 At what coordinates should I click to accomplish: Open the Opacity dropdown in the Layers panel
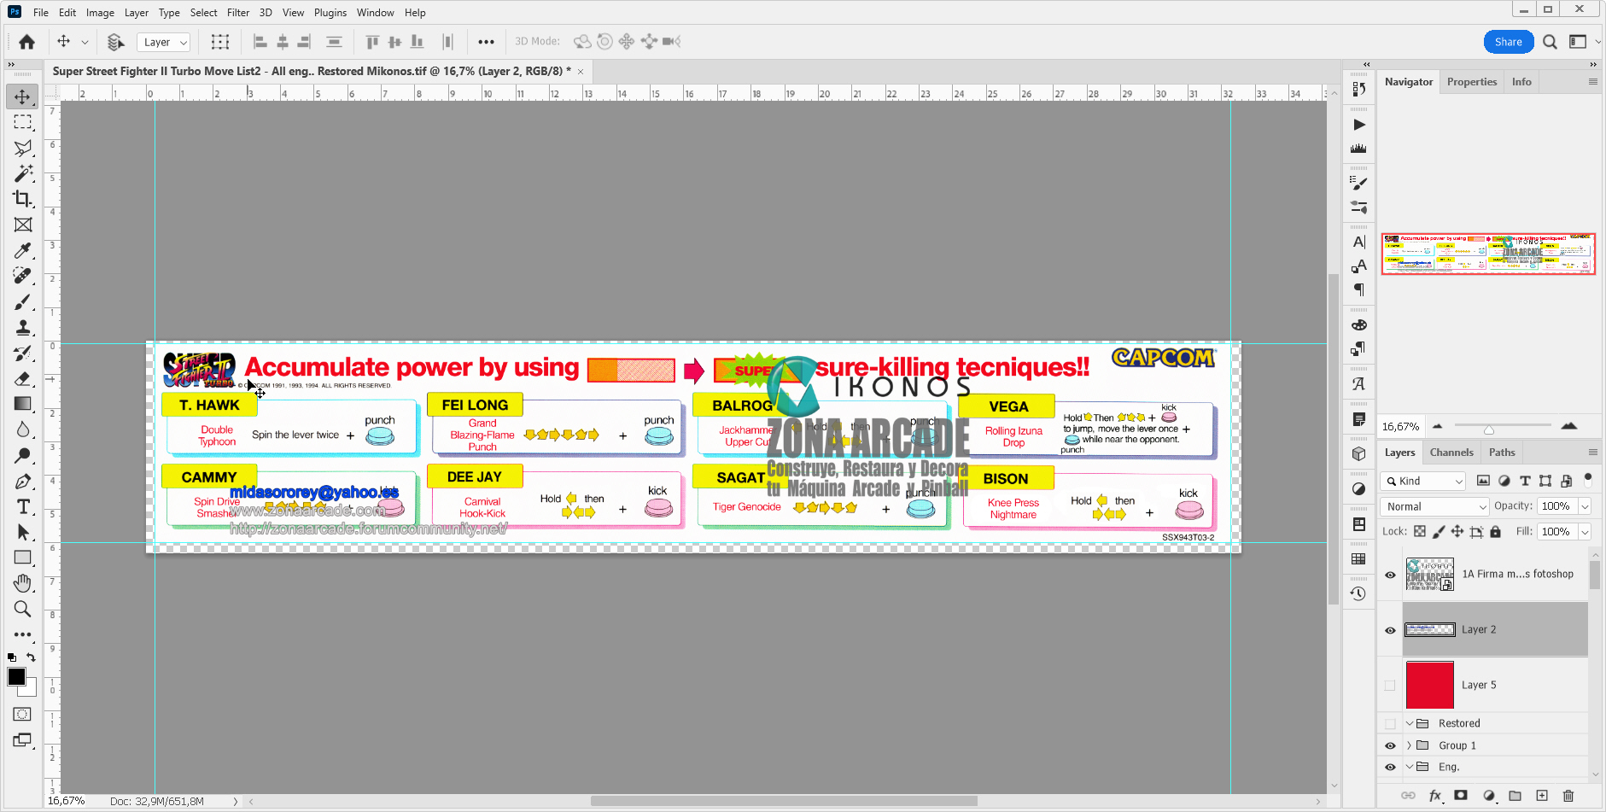click(1585, 505)
